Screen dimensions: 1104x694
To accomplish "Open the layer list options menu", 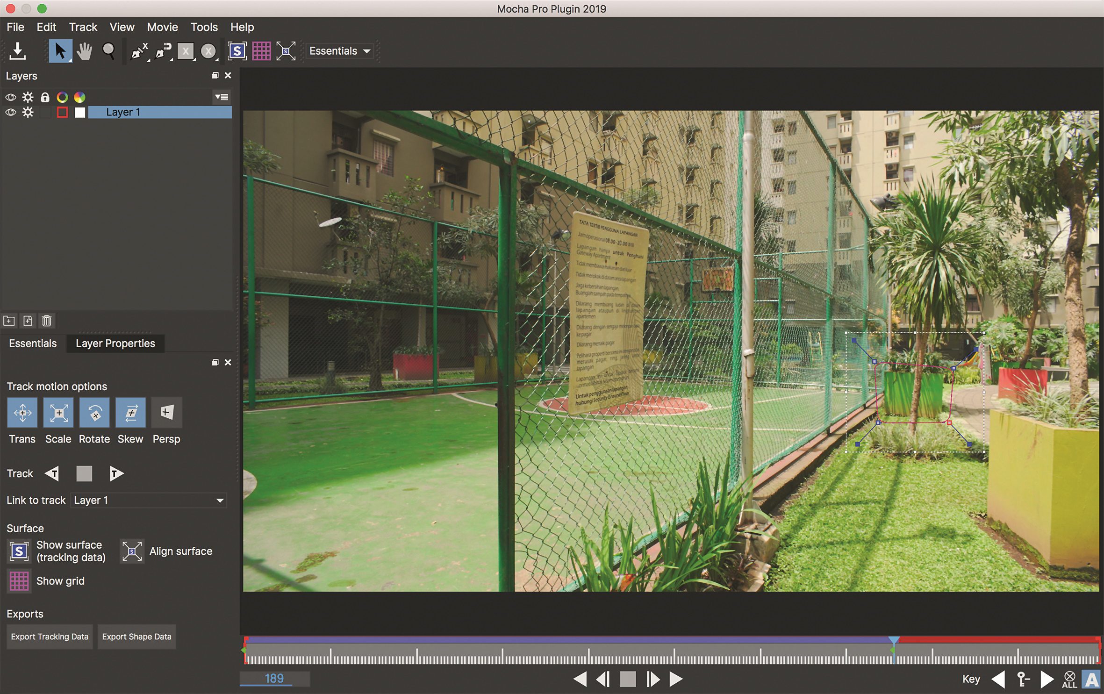I will click(x=222, y=97).
